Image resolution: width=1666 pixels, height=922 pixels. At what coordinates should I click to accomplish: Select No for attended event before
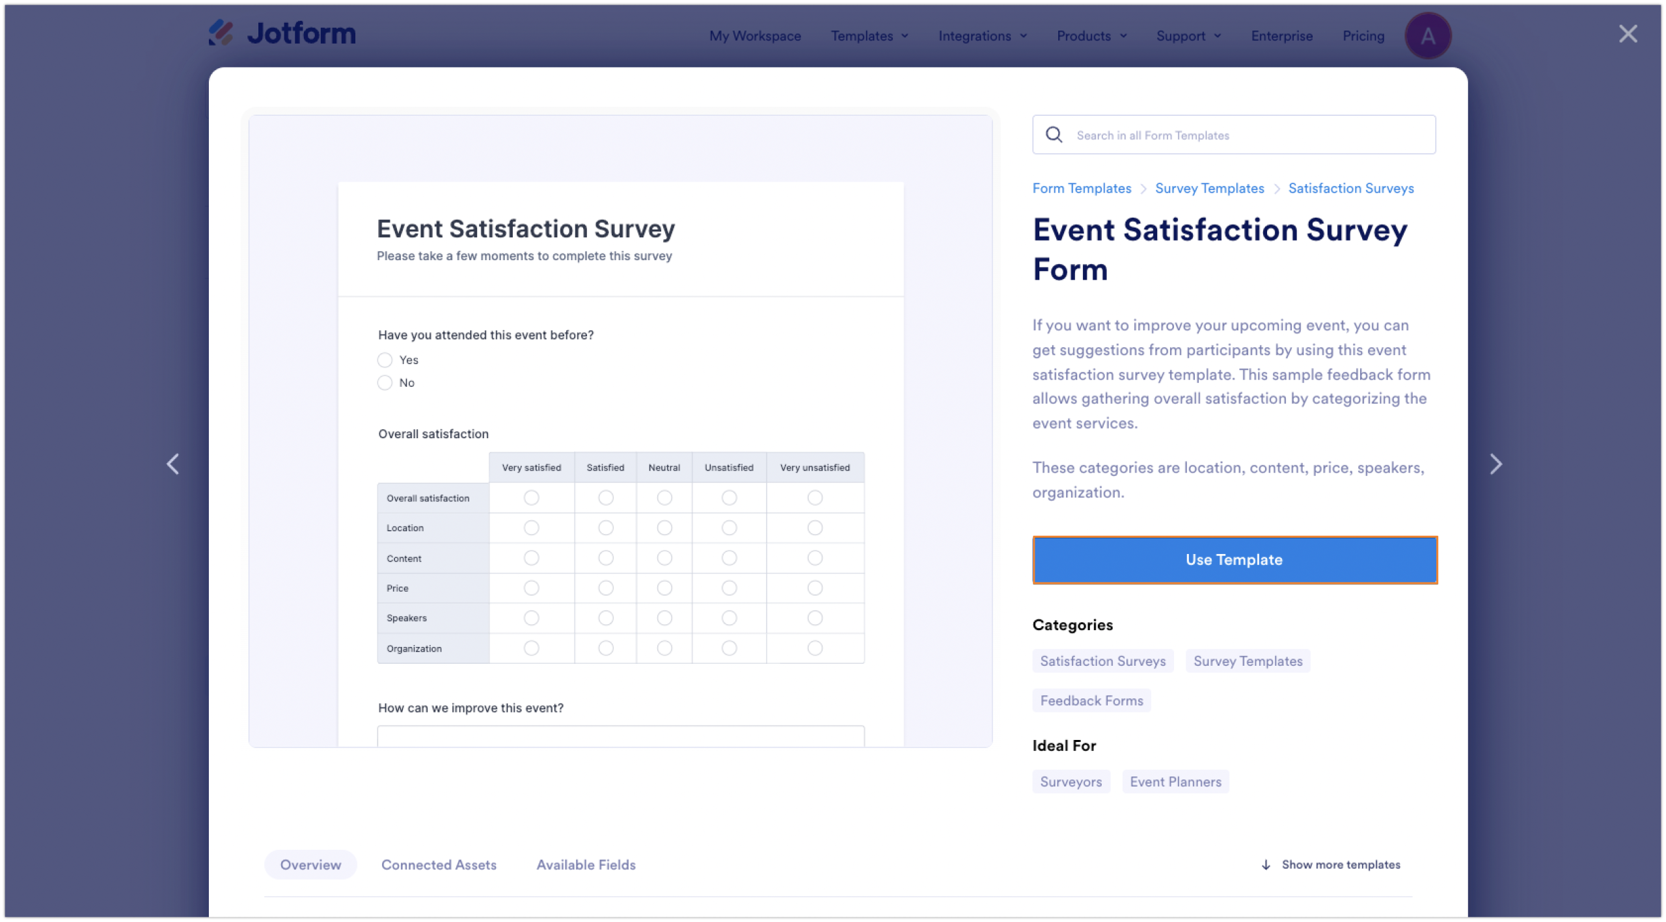coord(385,382)
